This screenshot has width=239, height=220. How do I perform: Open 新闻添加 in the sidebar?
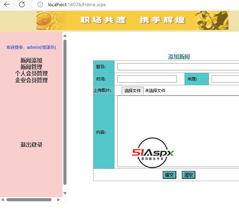31,60
